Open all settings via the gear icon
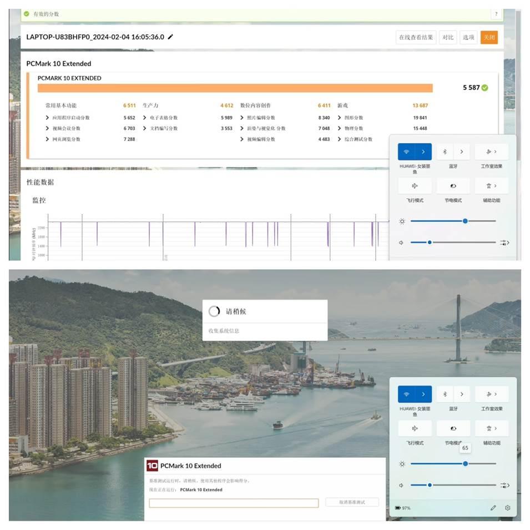 tap(507, 508)
